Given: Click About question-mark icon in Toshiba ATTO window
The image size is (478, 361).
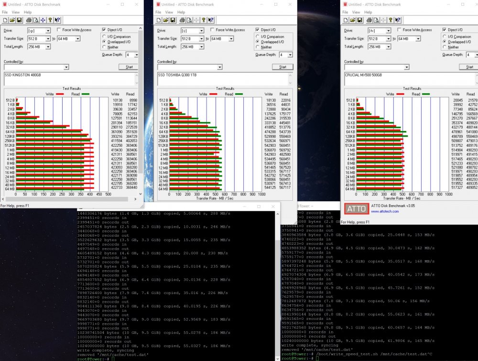Looking at the screenshot, I should 203,20.
